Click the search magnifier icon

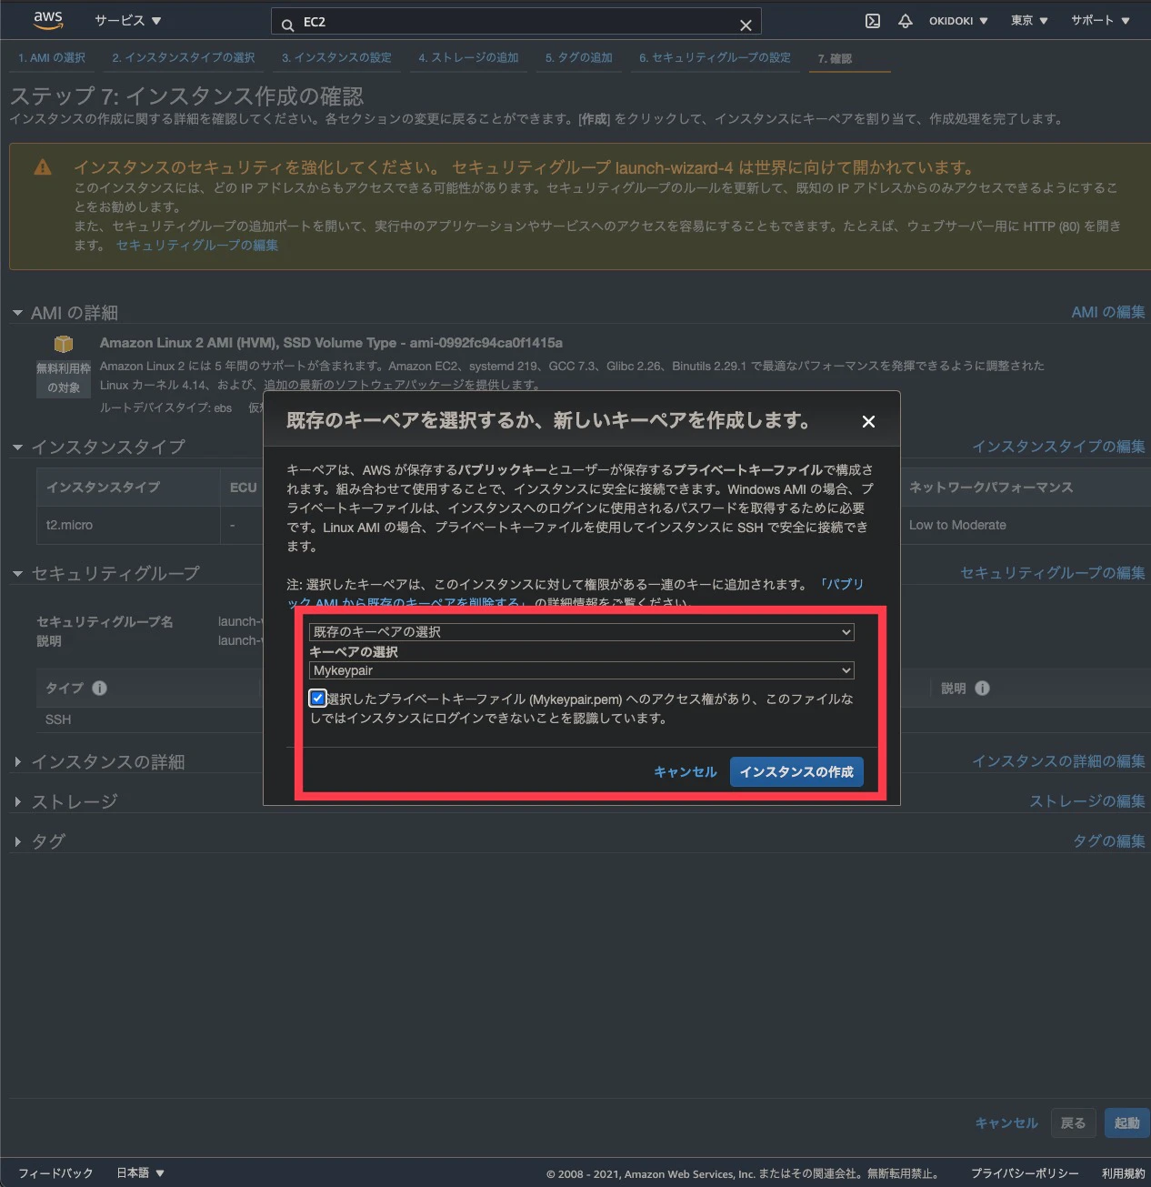click(x=287, y=25)
